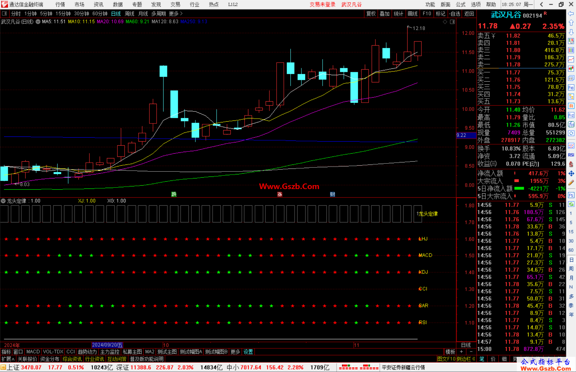
Task: Click the checklist with checkmark sidebar icon
Action: coord(571,41)
